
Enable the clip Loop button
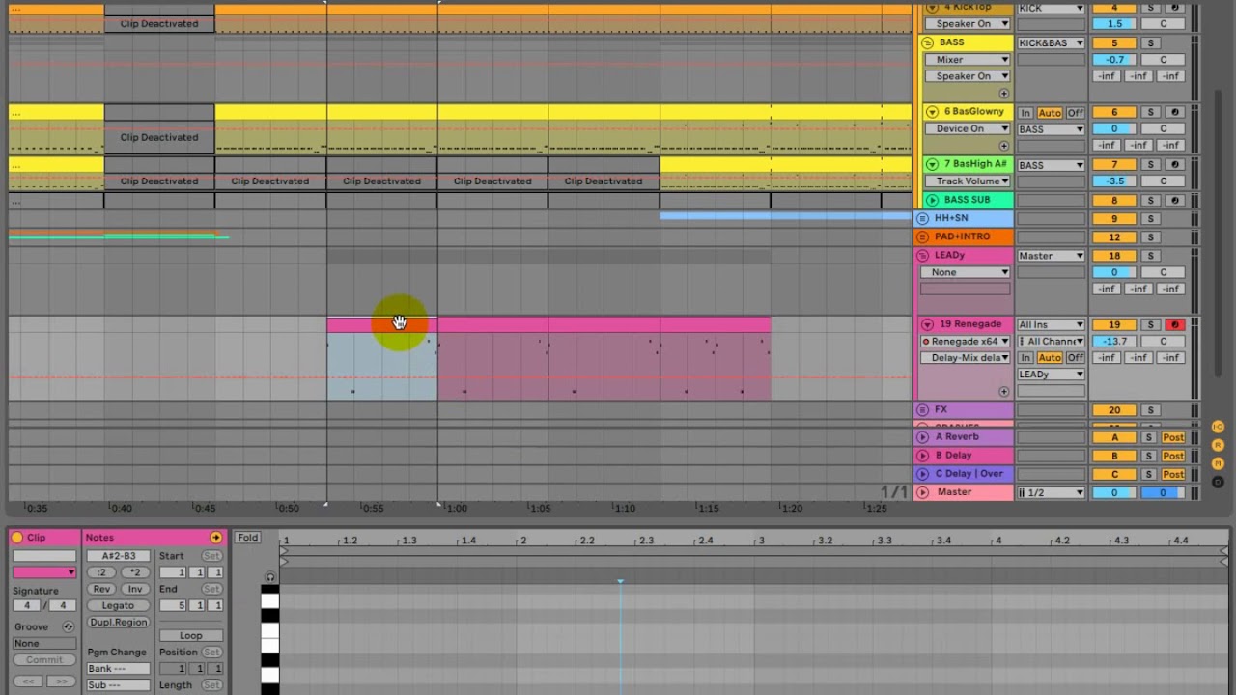191,636
